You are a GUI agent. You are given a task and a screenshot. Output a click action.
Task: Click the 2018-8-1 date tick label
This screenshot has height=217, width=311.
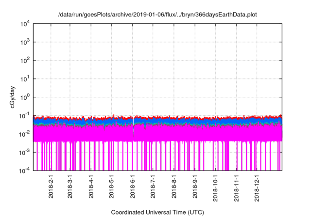[x=174, y=186]
